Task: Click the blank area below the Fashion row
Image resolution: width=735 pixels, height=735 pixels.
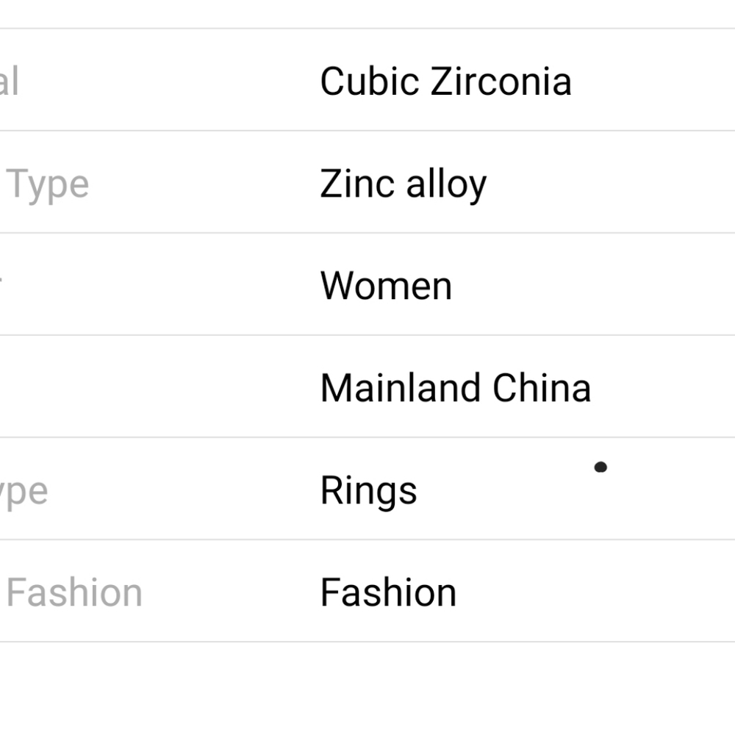Action: pyautogui.click(x=367, y=687)
